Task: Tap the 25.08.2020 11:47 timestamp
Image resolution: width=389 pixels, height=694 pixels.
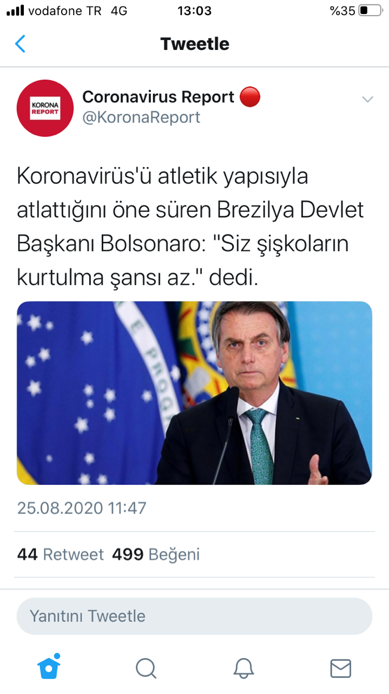Action: pyautogui.click(x=82, y=508)
